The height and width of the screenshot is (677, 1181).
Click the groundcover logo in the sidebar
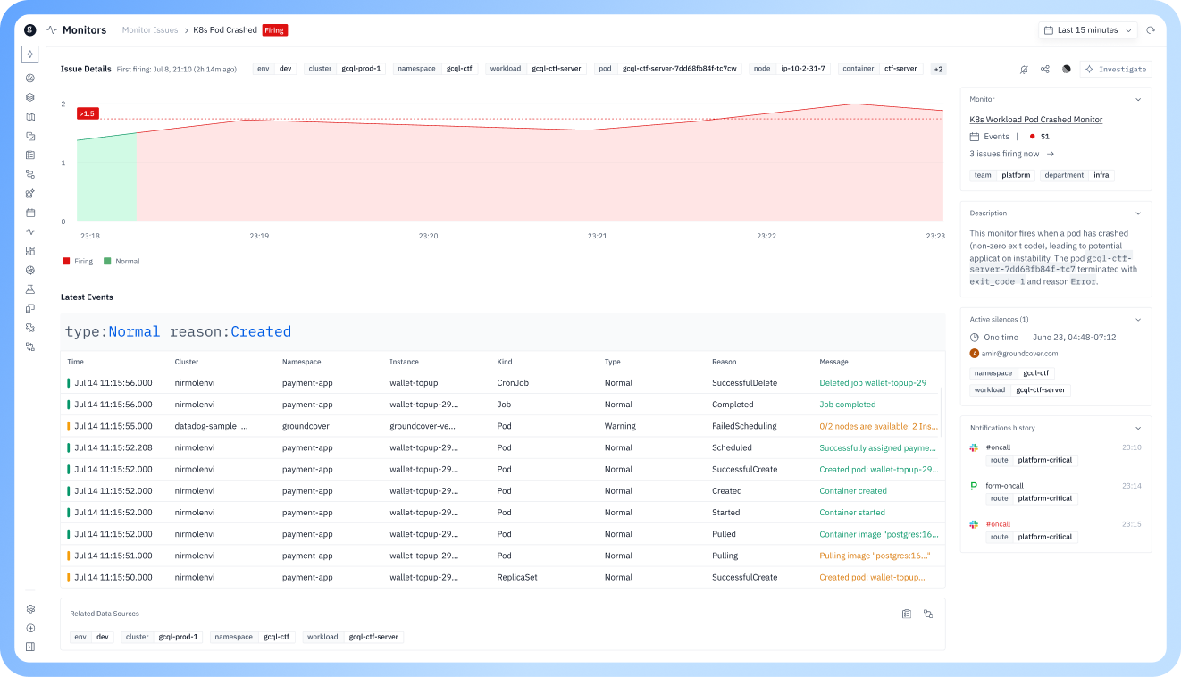click(30, 29)
